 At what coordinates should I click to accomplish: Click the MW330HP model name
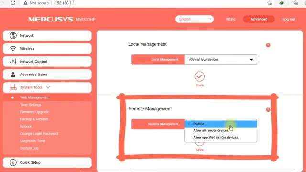coord(86,20)
